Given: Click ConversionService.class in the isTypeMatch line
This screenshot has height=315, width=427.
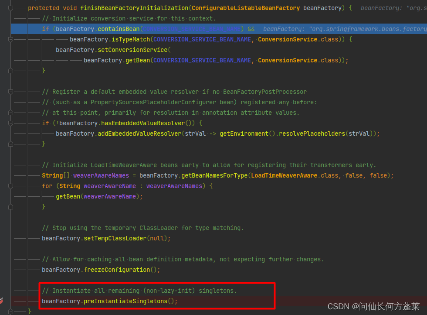Looking at the screenshot, I should tap(298, 40).
